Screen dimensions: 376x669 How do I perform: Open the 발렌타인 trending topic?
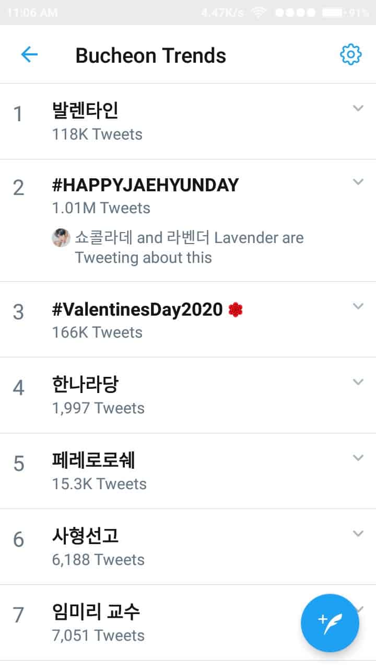(85, 110)
